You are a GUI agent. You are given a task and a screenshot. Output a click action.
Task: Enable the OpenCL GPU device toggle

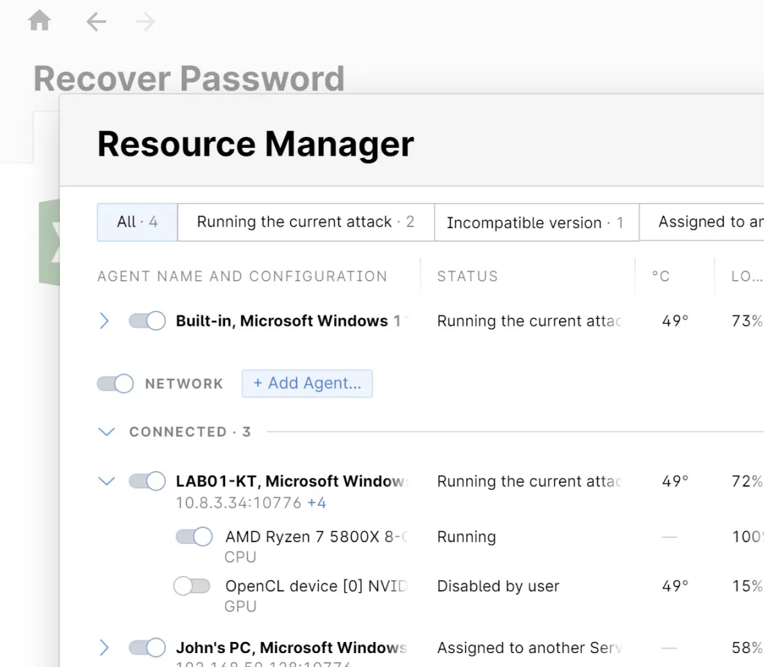(x=192, y=586)
